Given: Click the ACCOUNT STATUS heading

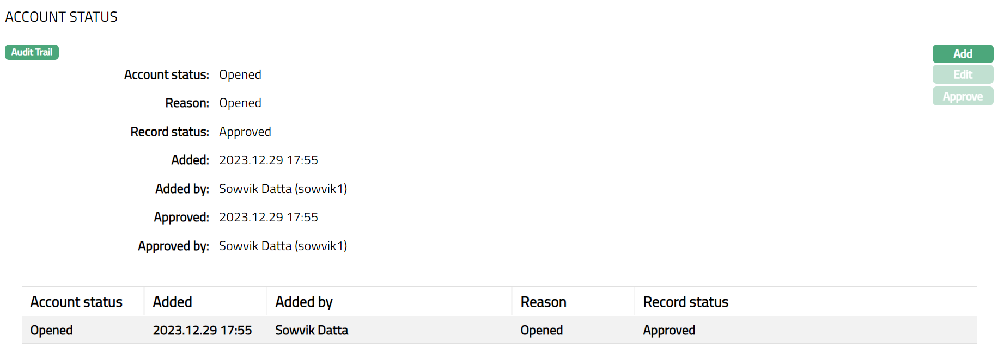Looking at the screenshot, I should [61, 17].
